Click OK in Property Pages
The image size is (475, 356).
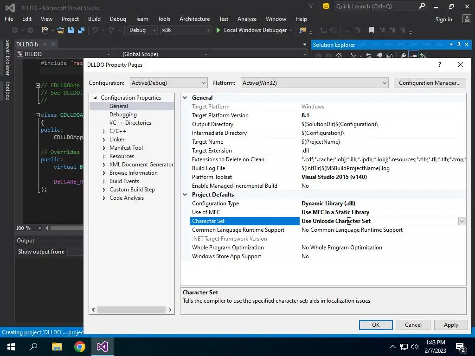[376, 325]
